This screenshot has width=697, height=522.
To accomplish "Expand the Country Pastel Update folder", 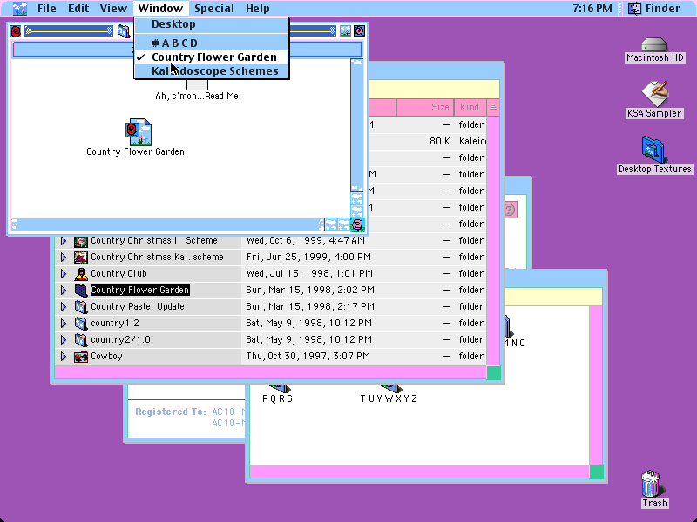I will [x=64, y=307].
